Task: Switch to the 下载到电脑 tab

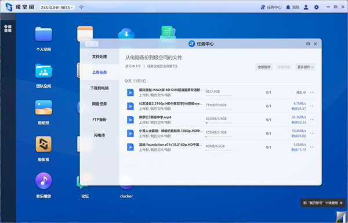Action: click(99, 88)
